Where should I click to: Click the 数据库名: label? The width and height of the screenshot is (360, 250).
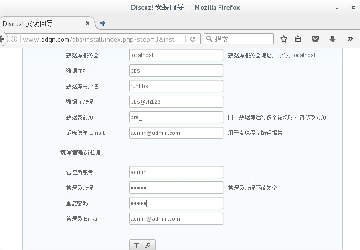[78, 70]
